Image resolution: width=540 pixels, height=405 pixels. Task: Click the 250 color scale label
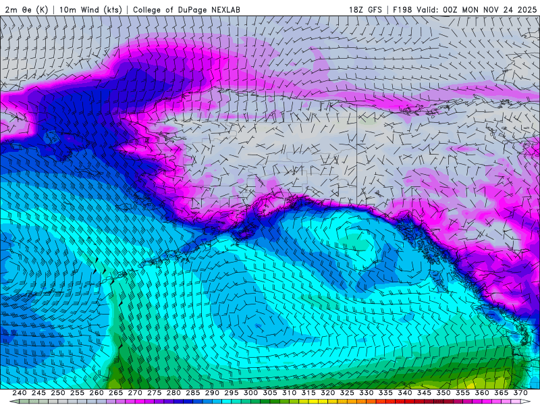(58, 393)
